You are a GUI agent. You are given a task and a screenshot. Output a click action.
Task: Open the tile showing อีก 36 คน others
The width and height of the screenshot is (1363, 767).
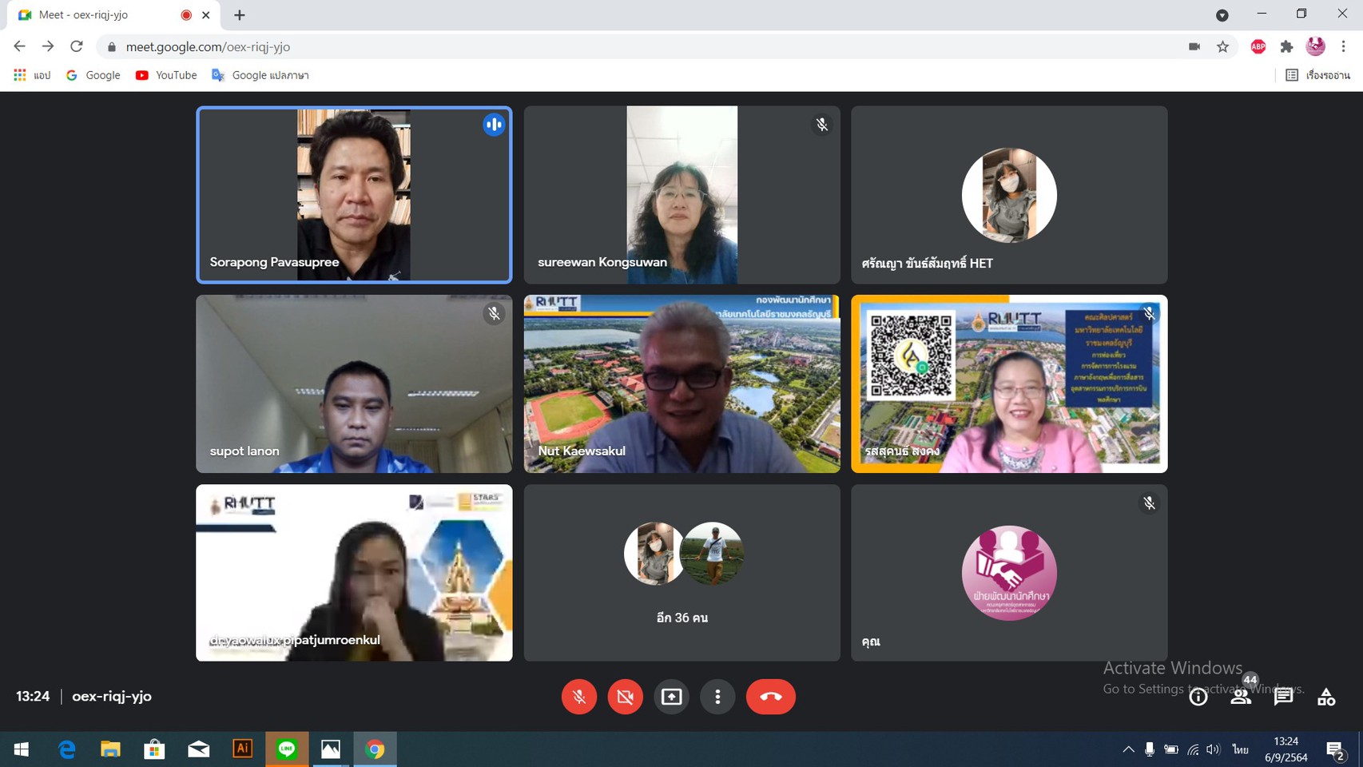tap(681, 573)
